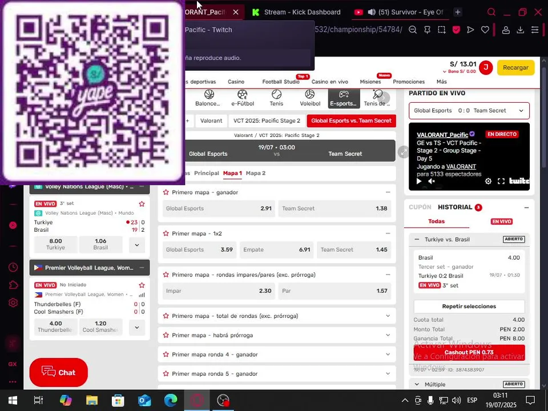Click the pin icon in address bar
Viewport: 548px width, 411px height.
[427, 30]
